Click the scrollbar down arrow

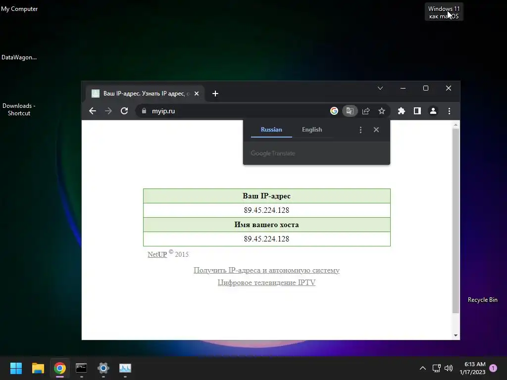(456, 335)
